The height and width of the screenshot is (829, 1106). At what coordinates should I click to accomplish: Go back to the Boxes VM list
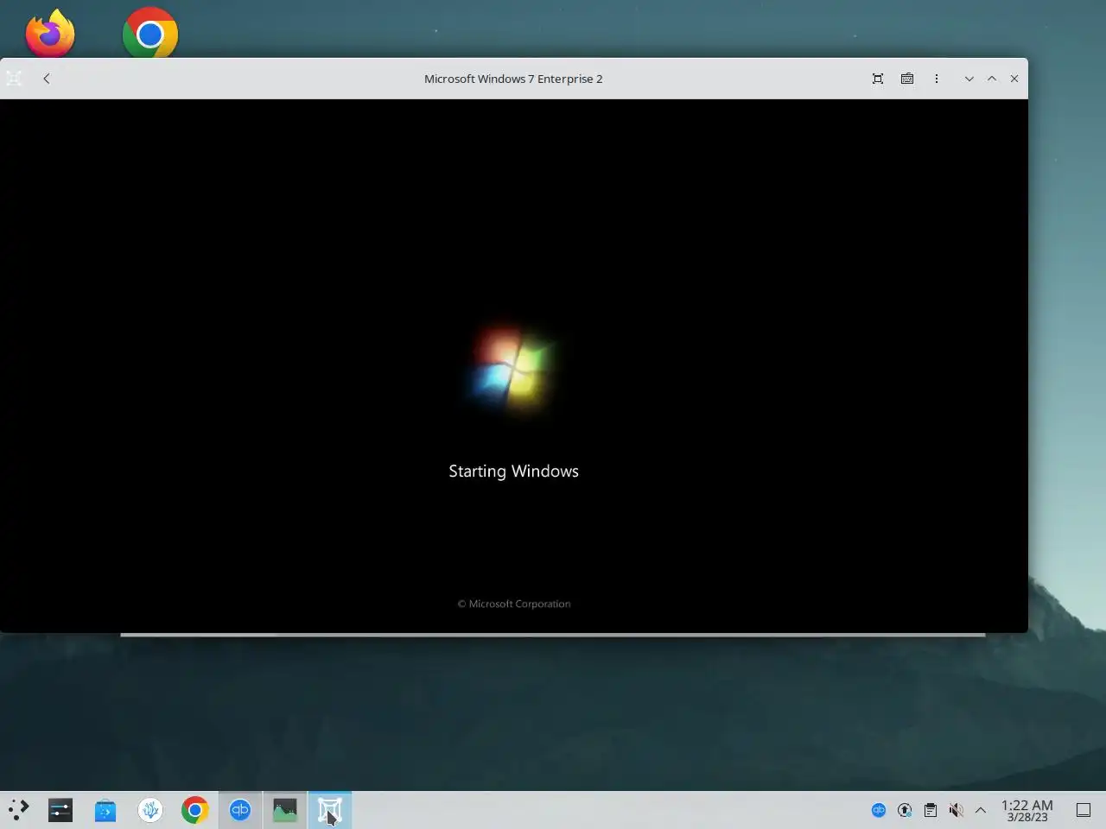click(47, 79)
